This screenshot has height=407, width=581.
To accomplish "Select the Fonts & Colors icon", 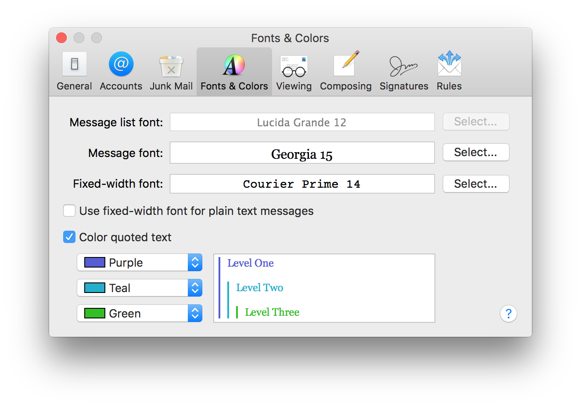I will pos(234,65).
